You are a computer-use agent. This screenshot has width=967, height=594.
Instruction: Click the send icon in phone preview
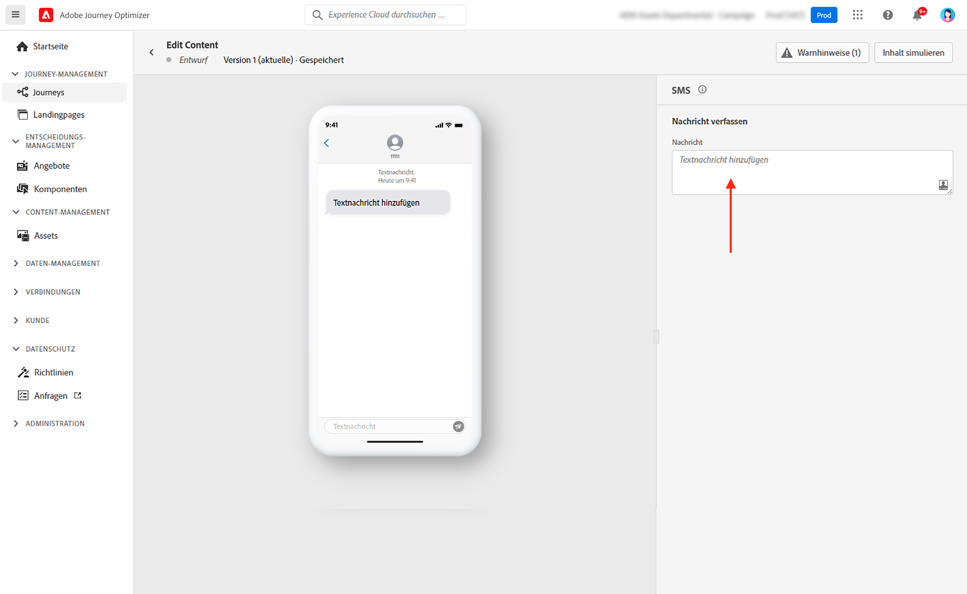458,426
